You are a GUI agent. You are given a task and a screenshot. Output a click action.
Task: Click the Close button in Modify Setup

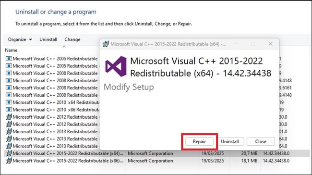click(261, 141)
